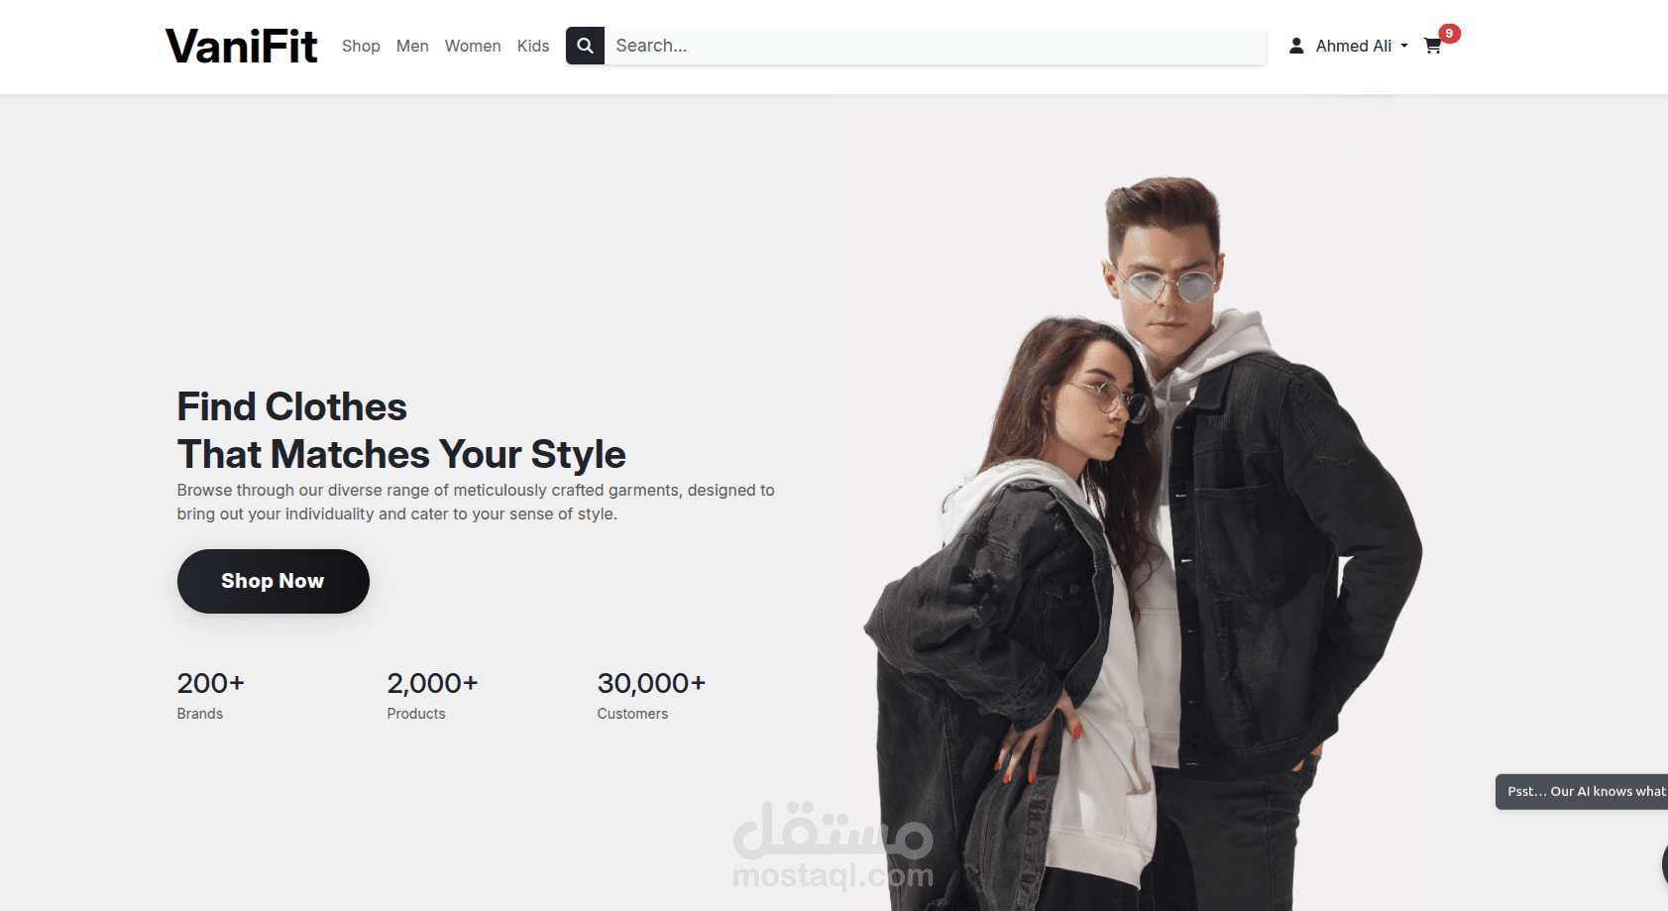1668x911 pixels.
Task: Go to the Men category
Action: [412, 46]
